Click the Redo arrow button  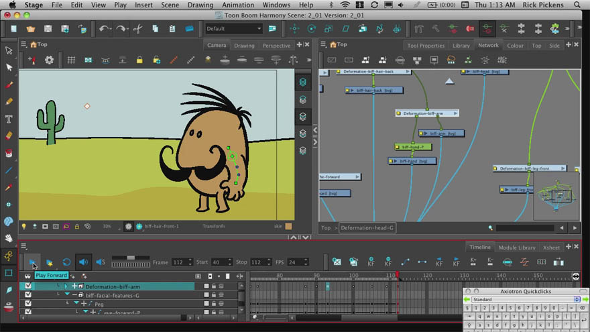pos(121,29)
